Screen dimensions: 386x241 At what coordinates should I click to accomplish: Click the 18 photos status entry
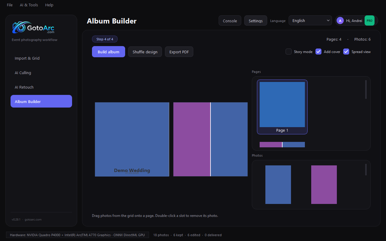[x=161, y=235]
